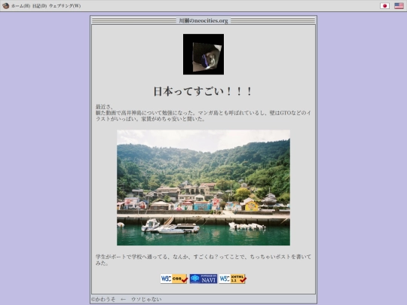Open the ホーム(H) menu item
The height and width of the screenshot is (305, 407).
(x=21, y=6)
